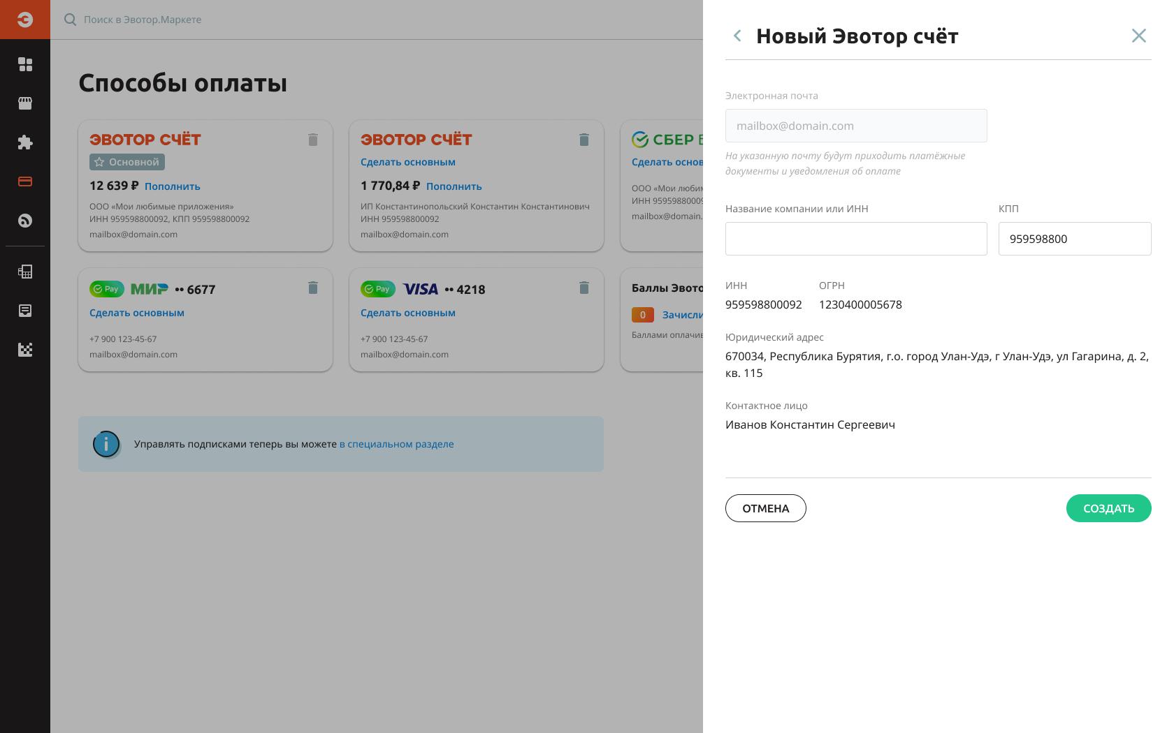Click the VISA logo on card 4218
1174x733 pixels.
tap(421, 289)
